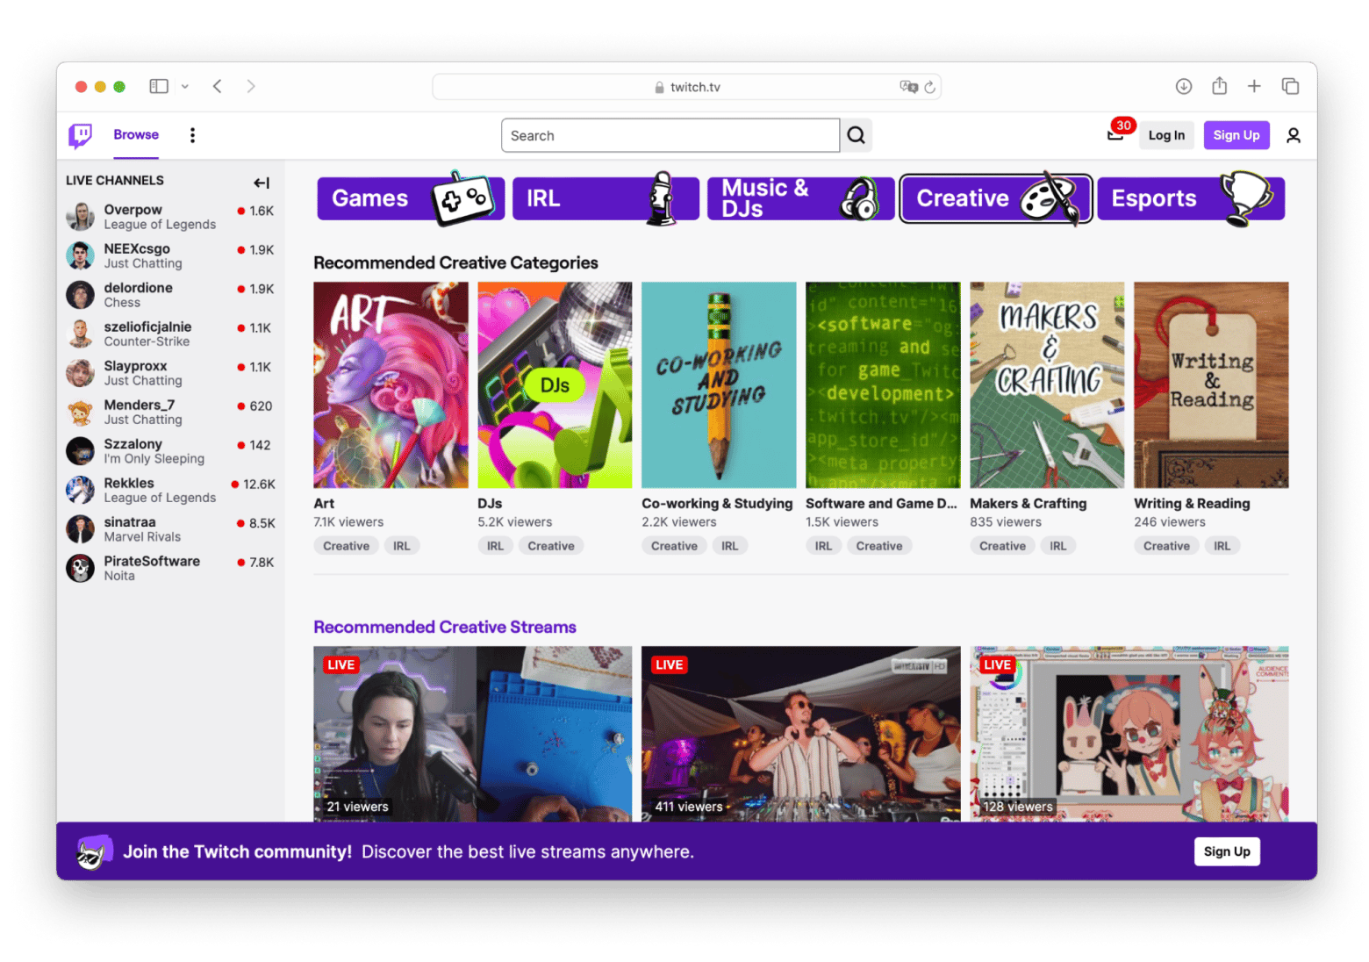Viewport: 1369px width, 962px height.
Task: Open Safari downloads icon
Action: tap(1183, 86)
